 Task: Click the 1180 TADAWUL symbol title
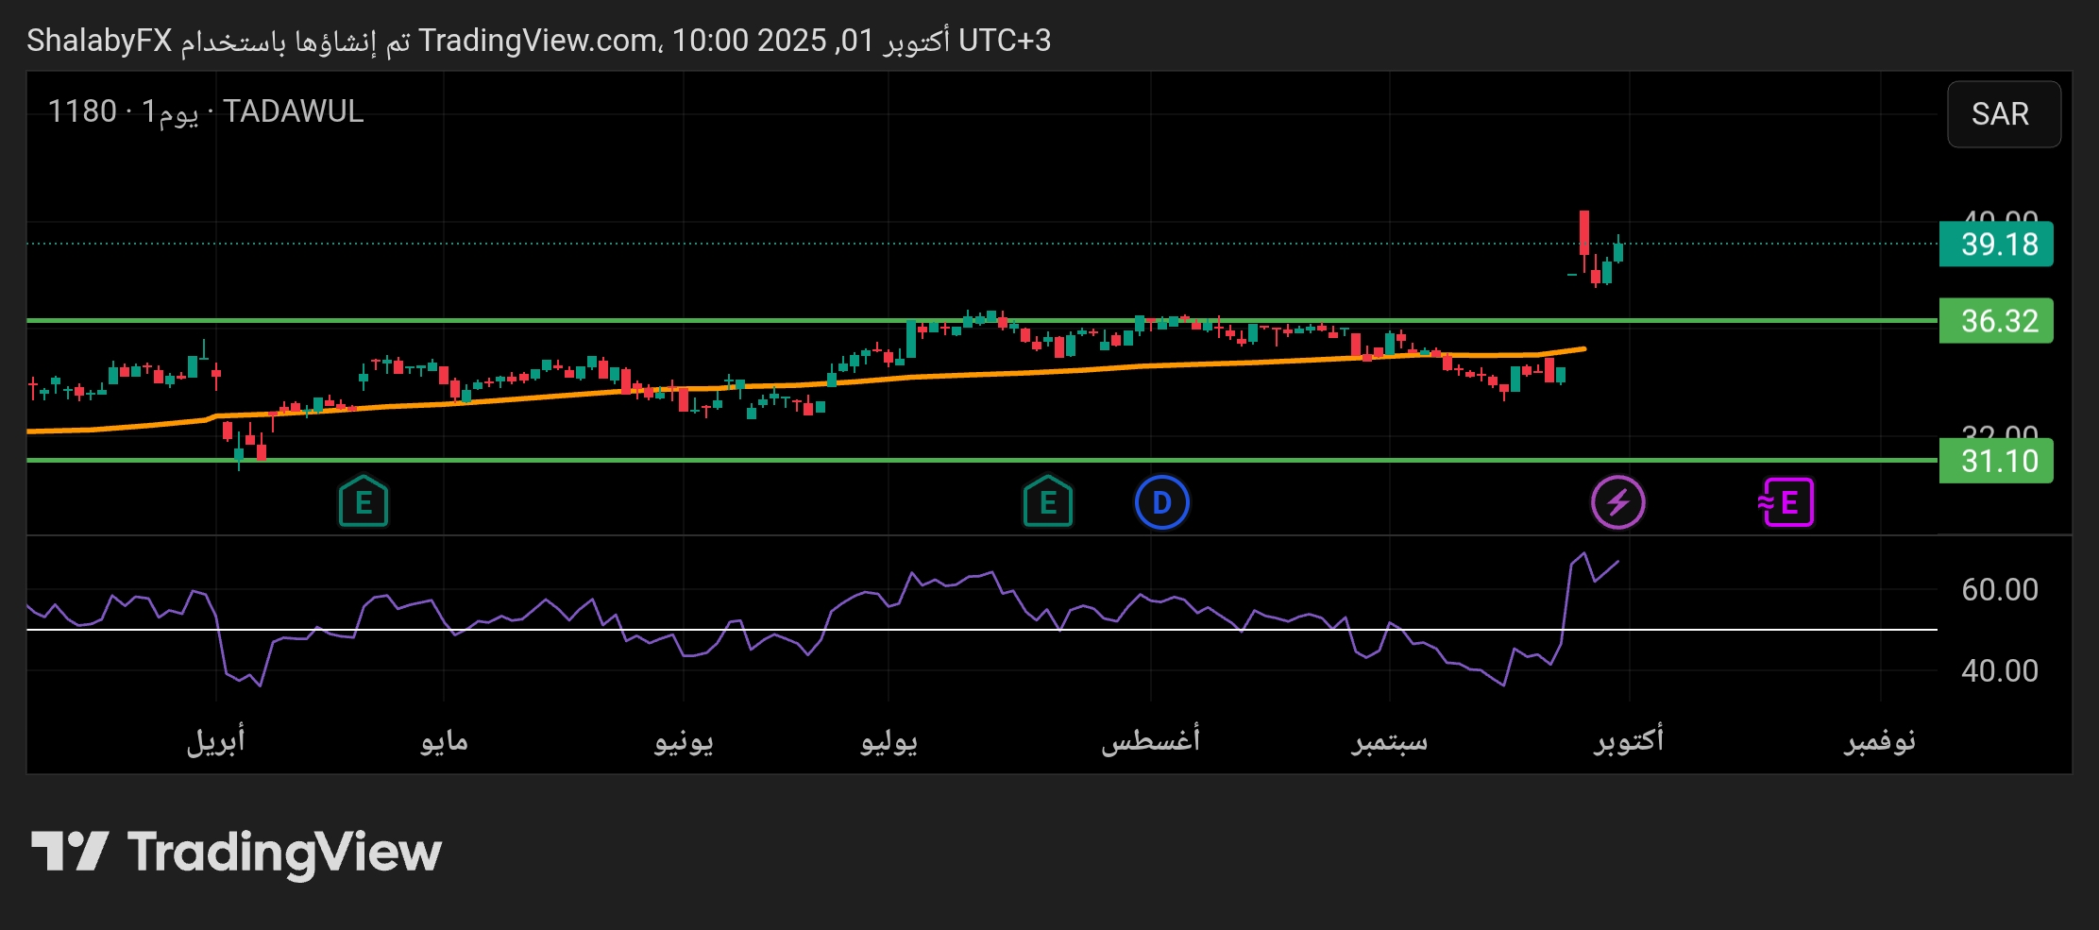tap(205, 111)
